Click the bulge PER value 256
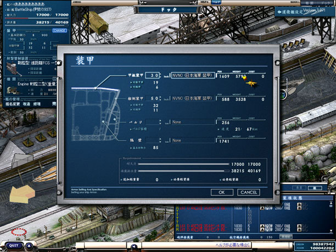The height and width of the screenshot is (252, 336). 226,123
